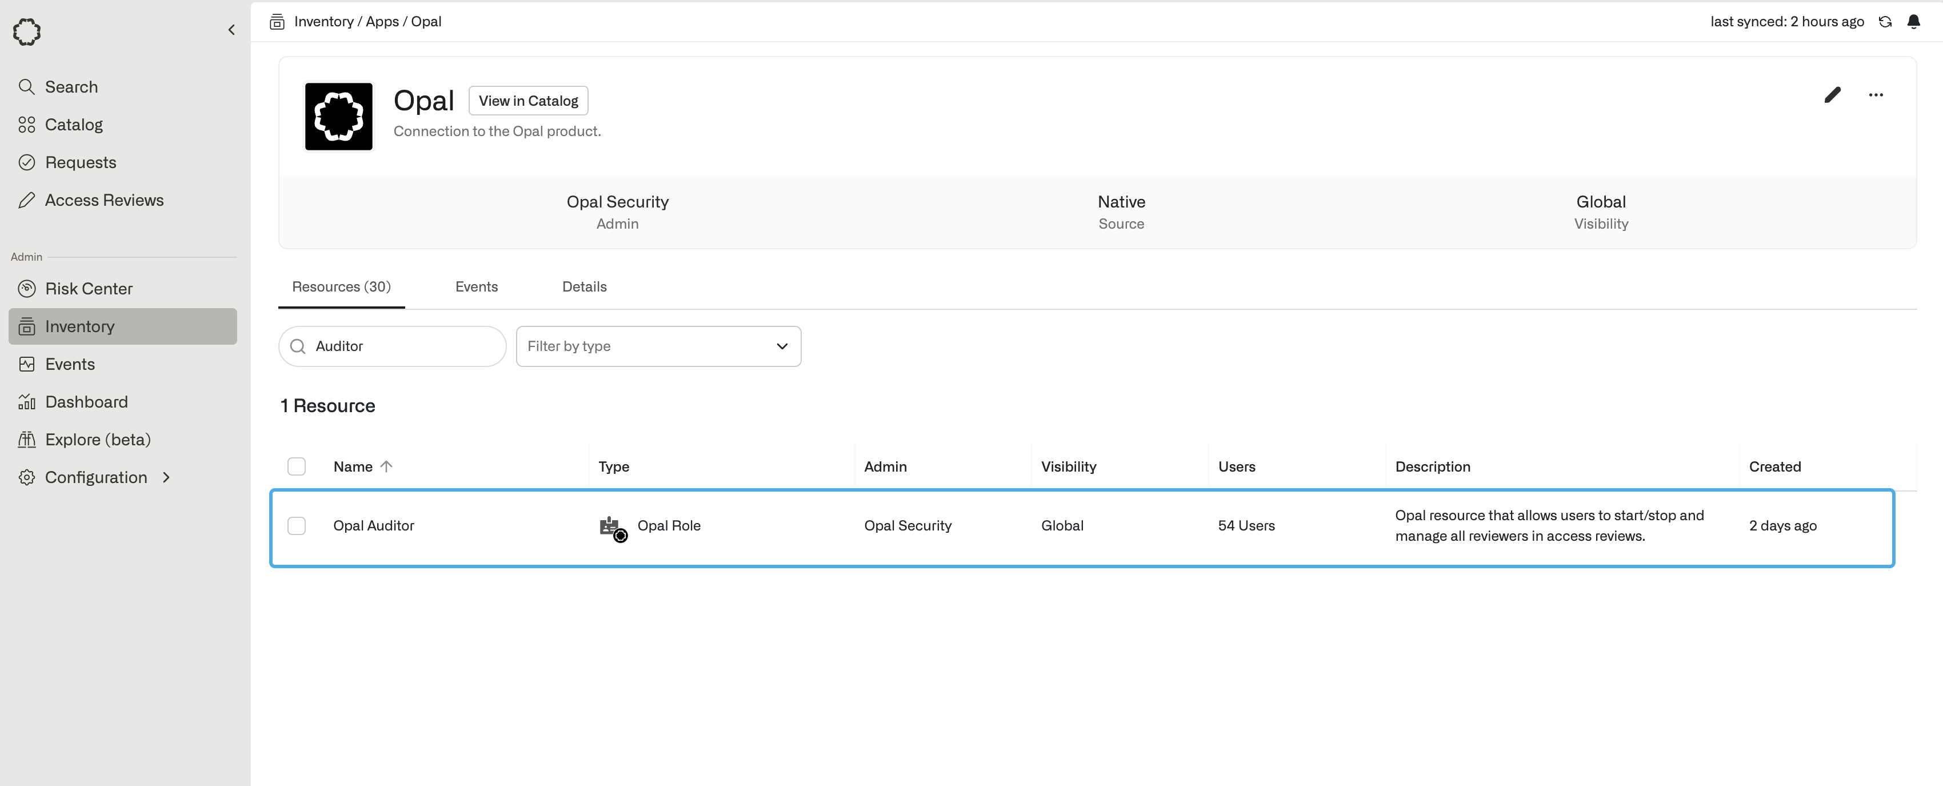Switch to the Events tab
The height and width of the screenshot is (786, 1943).
click(x=476, y=286)
